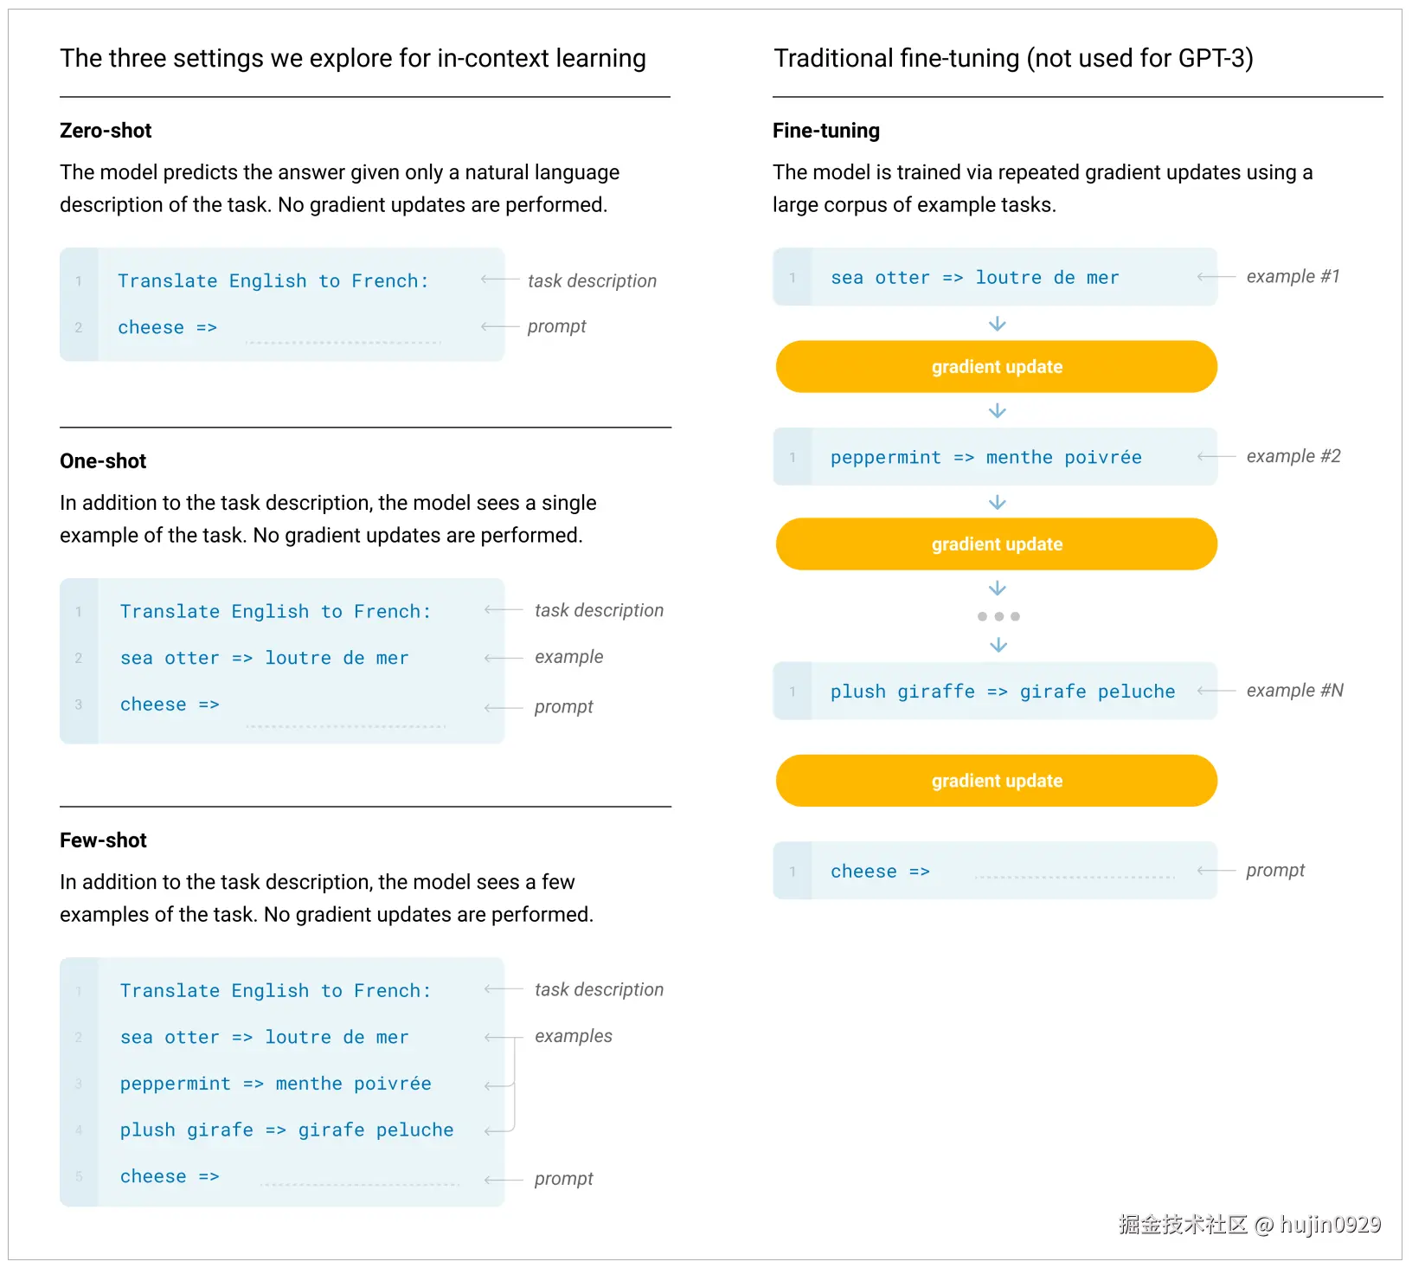Click the arrow beside one-shot 'example' label
Screen dimensions: 1412x1268
[x=504, y=658]
